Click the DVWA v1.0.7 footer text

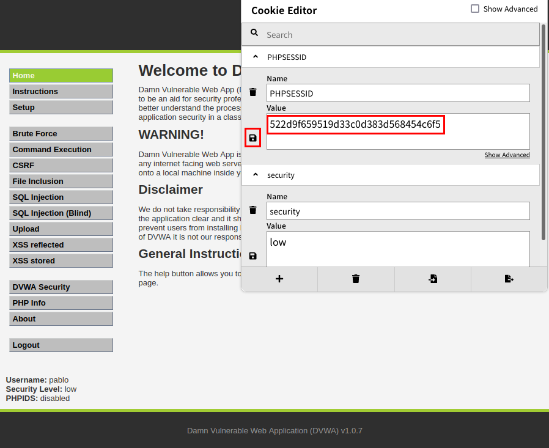pos(274,430)
